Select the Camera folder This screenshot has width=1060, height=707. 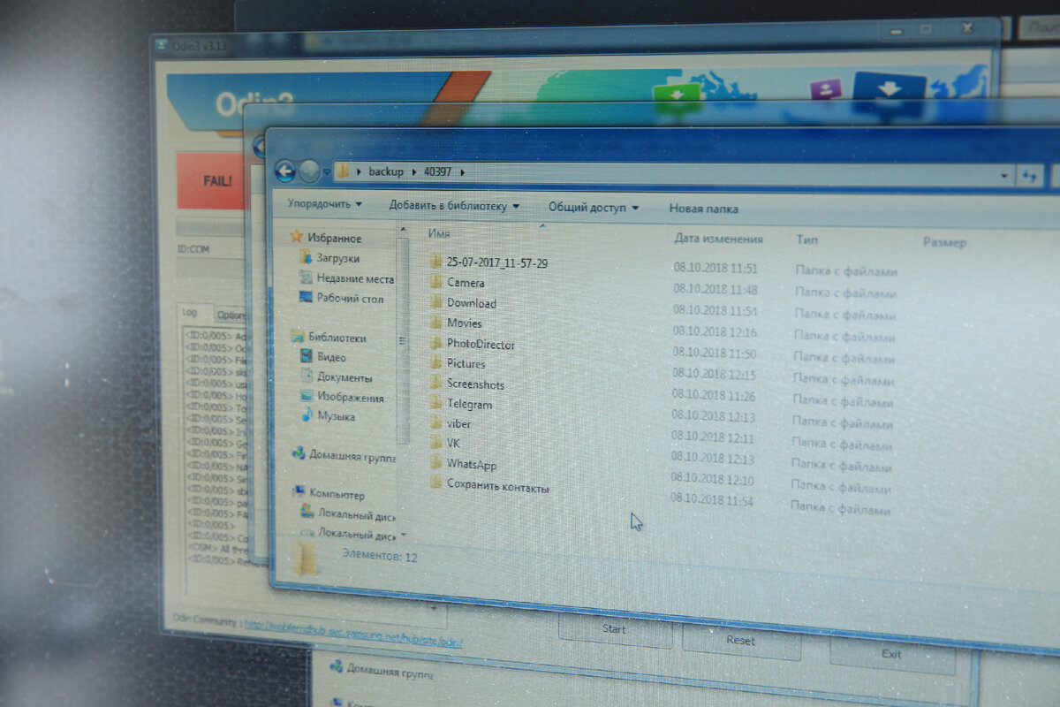coord(458,283)
